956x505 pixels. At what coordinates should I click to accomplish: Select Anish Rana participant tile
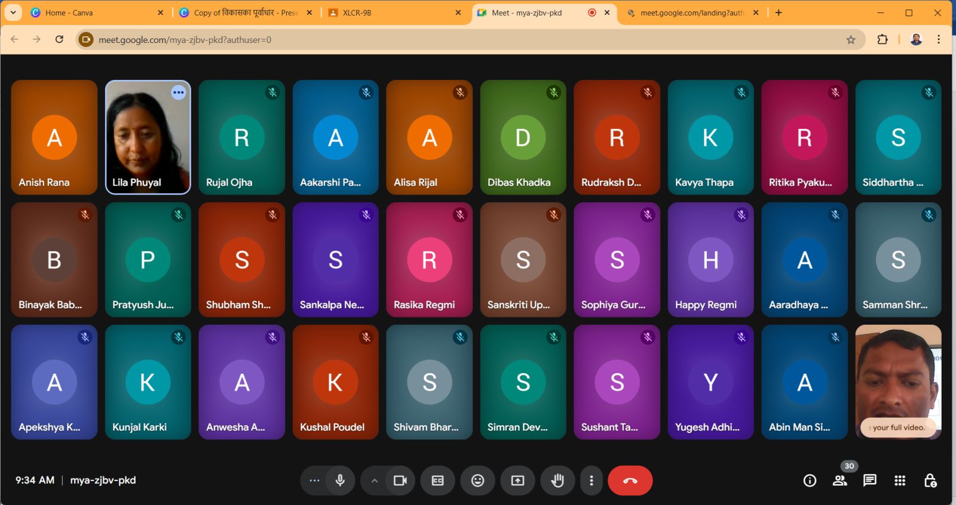coord(54,137)
